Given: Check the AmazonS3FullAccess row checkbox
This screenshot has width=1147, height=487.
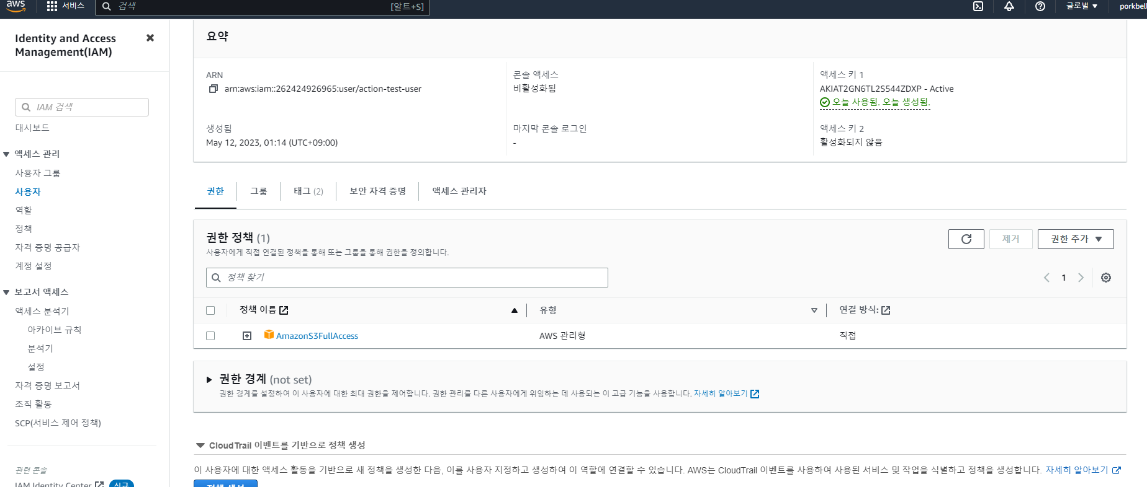Looking at the screenshot, I should click(210, 336).
